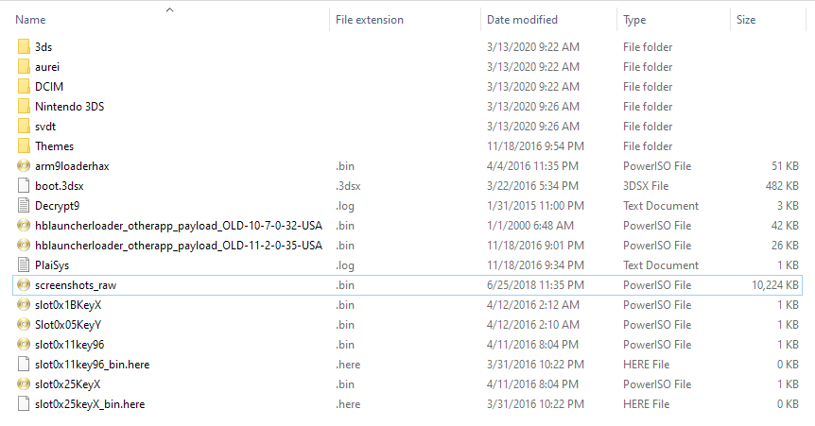The width and height of the screenshot is (815, 426).
Task: Sort files by Name column header
Action: 30,20
